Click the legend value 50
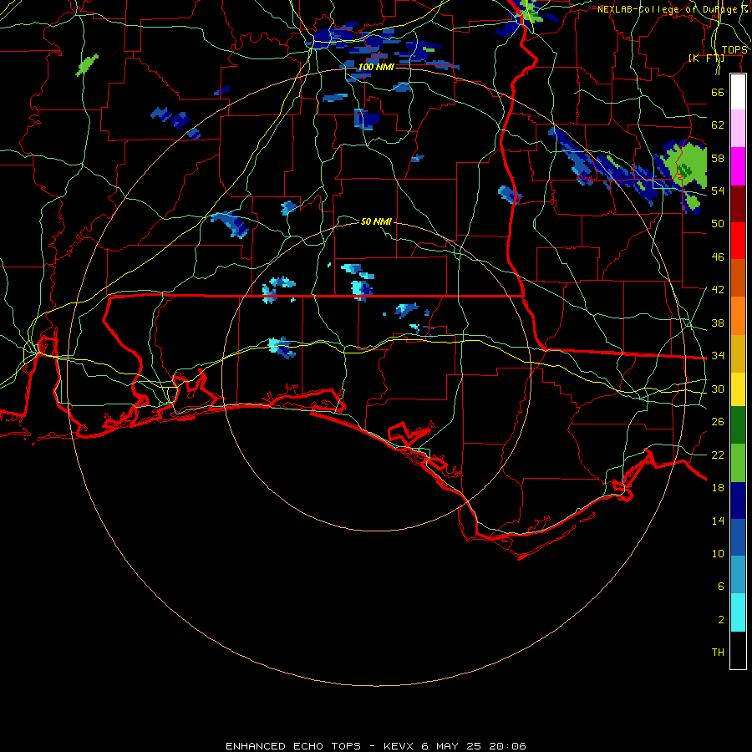752x752 pixels. (718, 223)
